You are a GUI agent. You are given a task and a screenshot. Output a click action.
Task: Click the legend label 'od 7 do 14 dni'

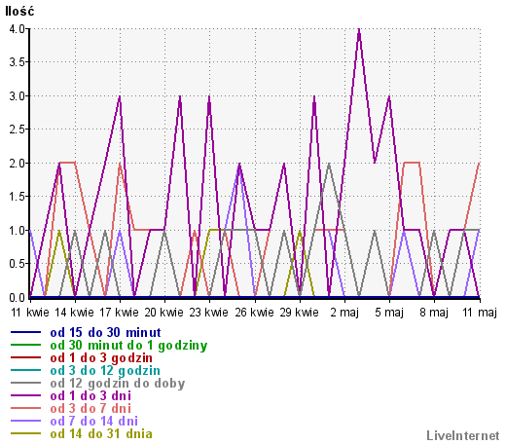click(x=94, y=422)
